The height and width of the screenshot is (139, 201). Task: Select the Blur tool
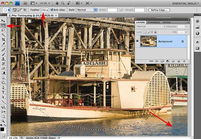3,78
